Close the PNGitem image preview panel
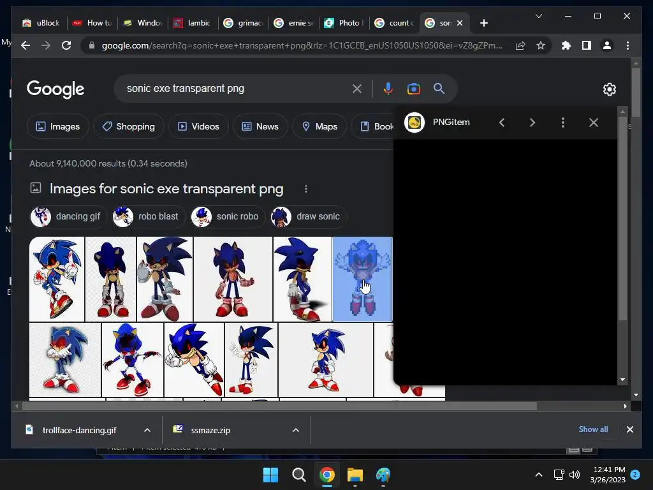 tap(594, 122)
